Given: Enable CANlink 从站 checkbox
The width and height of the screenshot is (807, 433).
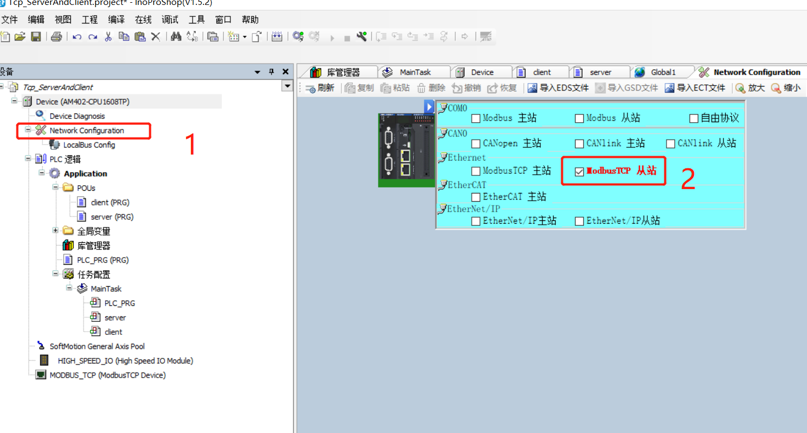Looking at the screenshot, I should [x=670, y=144].
